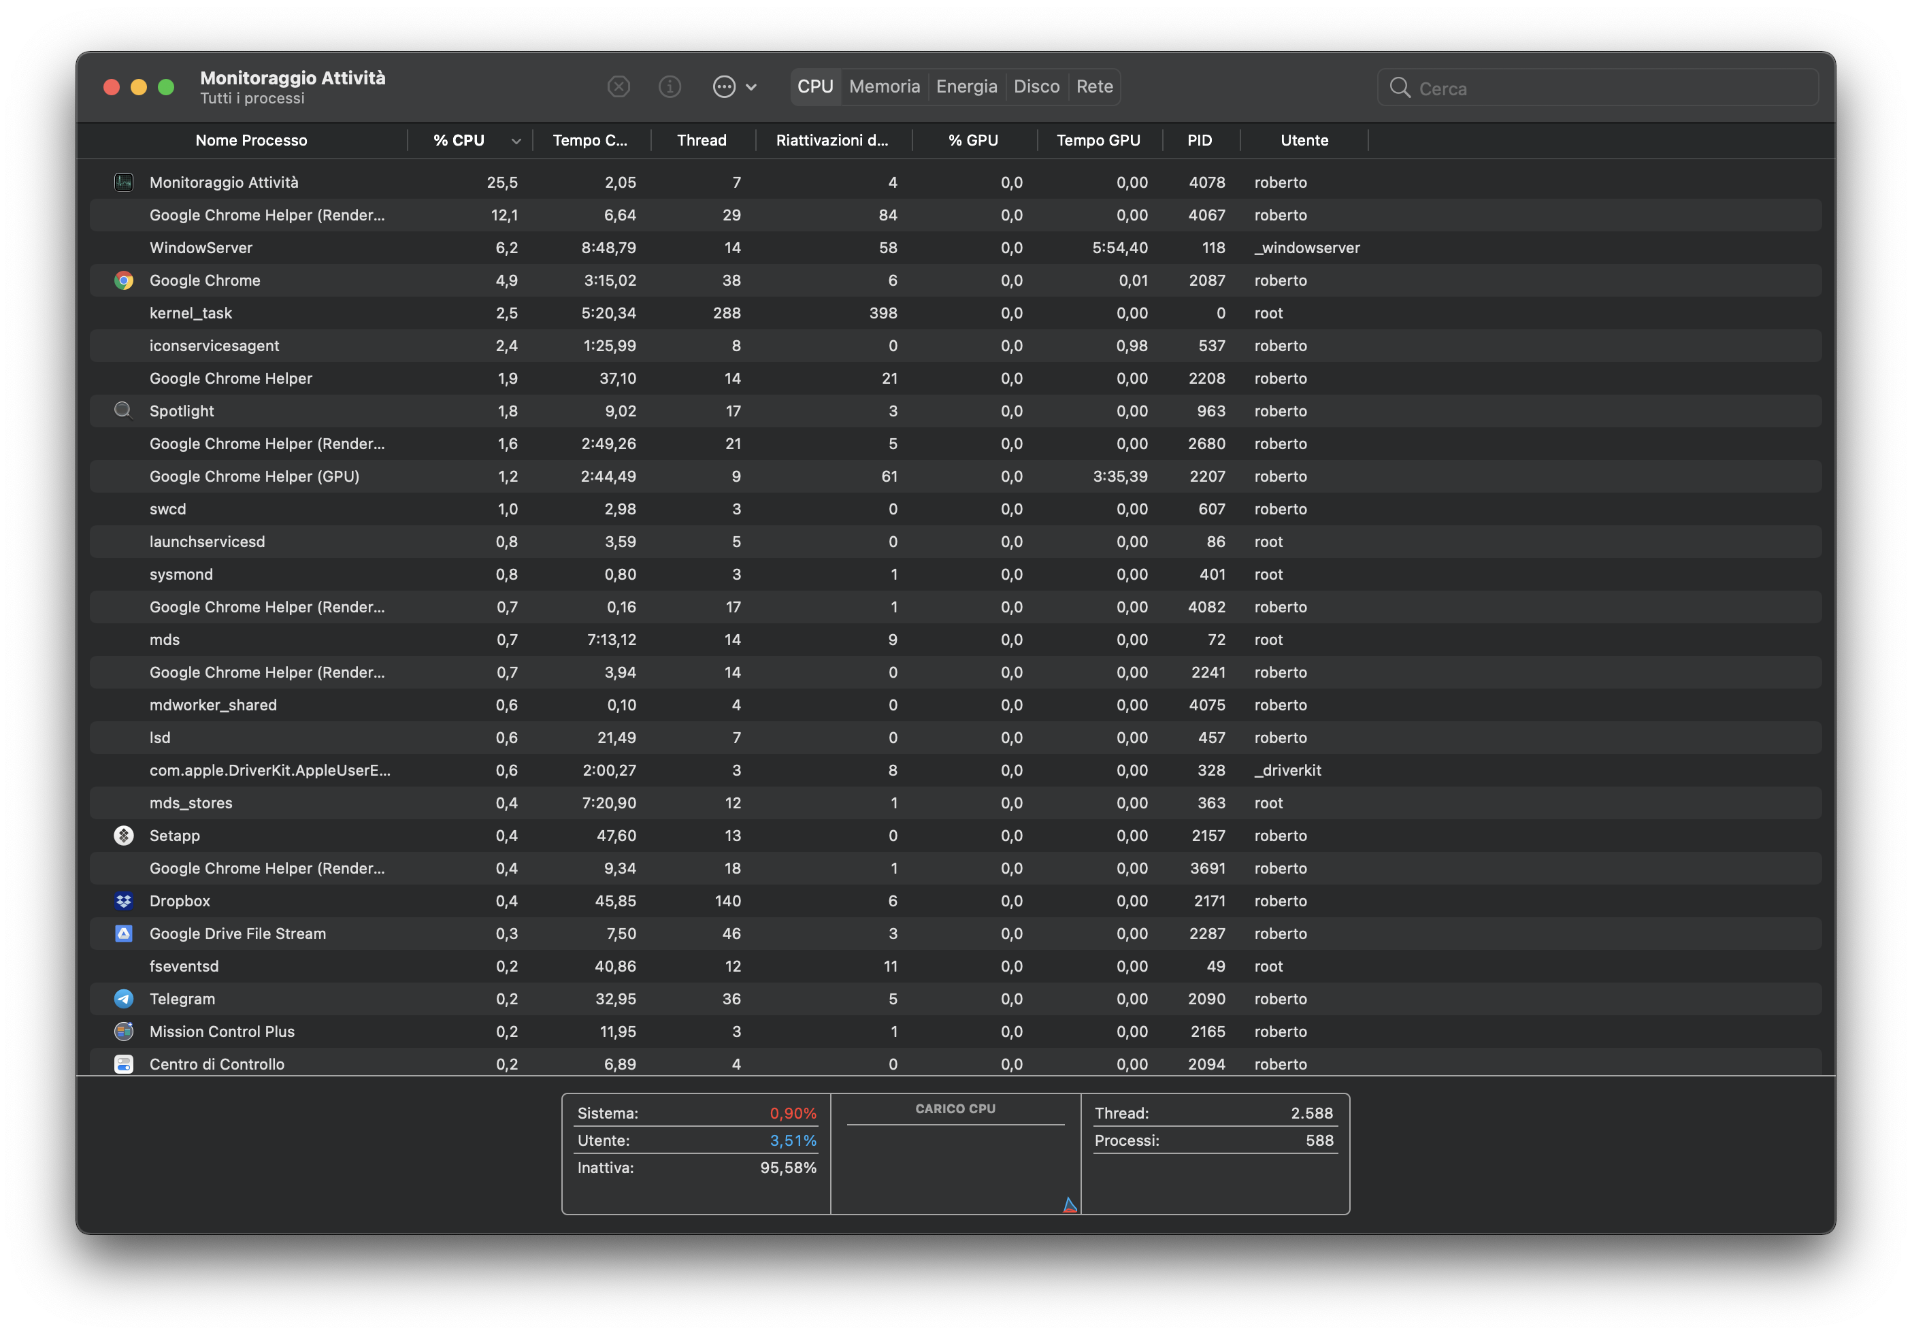Click the search magnifier icon

pyautogui.click(x=1400, y=88)
